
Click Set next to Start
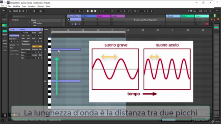40,33
